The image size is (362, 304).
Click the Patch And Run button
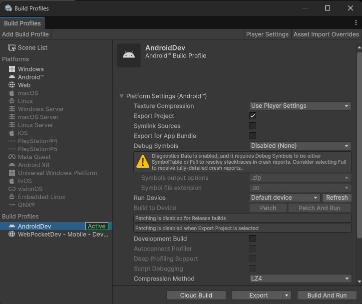[x=320, y=208]
